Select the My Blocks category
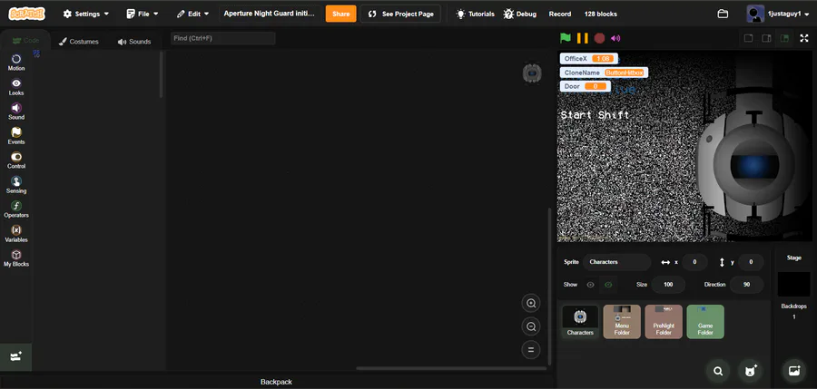 [x=16, y=258]
